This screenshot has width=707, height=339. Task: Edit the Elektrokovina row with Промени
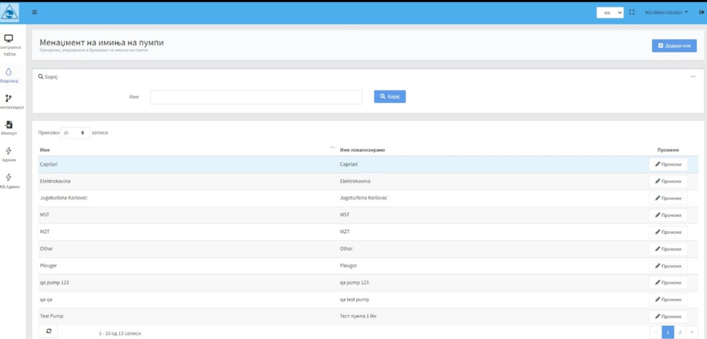tap(668, 181)
